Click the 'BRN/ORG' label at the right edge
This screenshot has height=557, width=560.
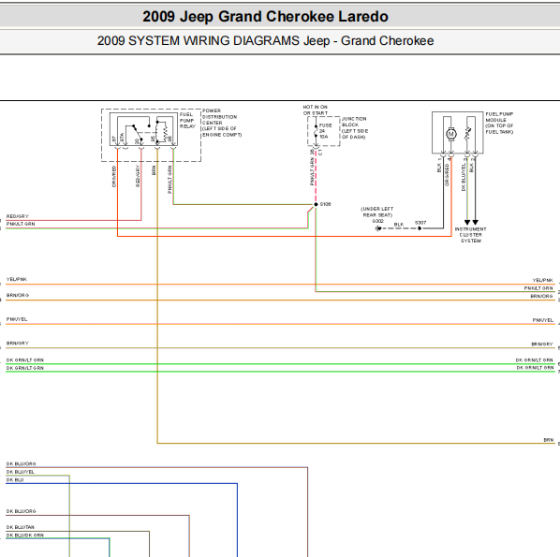pyautogui.click(x=541, y=297)
